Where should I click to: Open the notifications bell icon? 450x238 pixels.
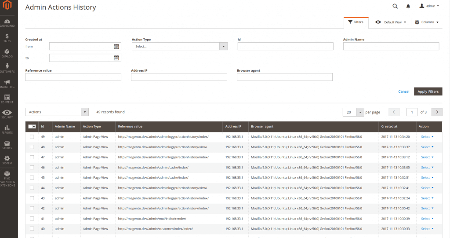click(x=408, y=6)
